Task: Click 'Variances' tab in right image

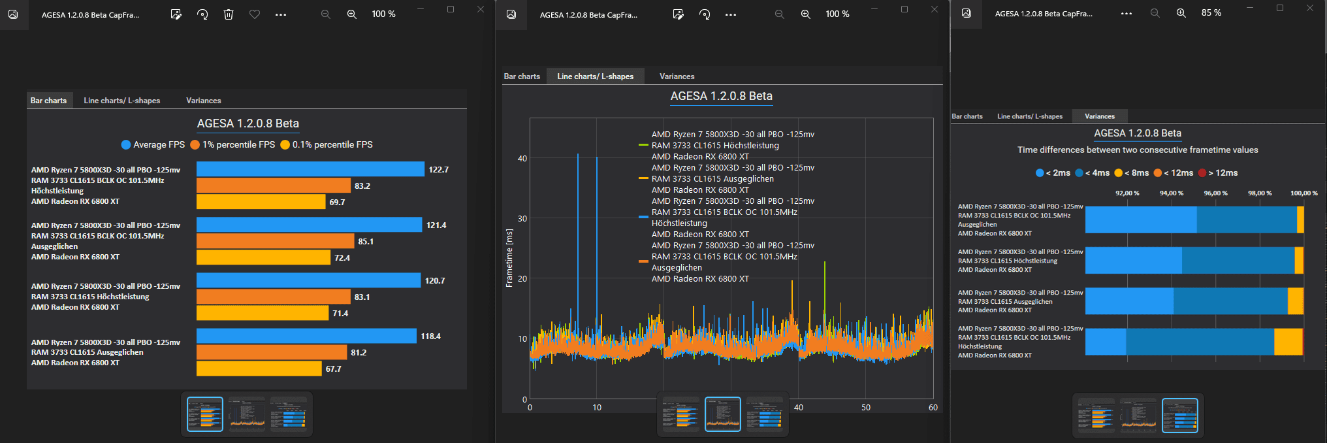Action: coord(1100,116)
